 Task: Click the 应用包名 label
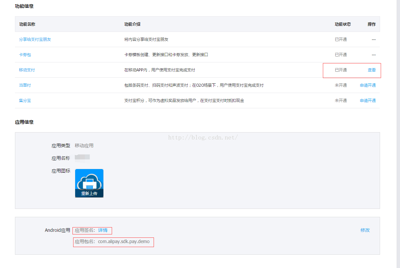[x=84, y=241]
